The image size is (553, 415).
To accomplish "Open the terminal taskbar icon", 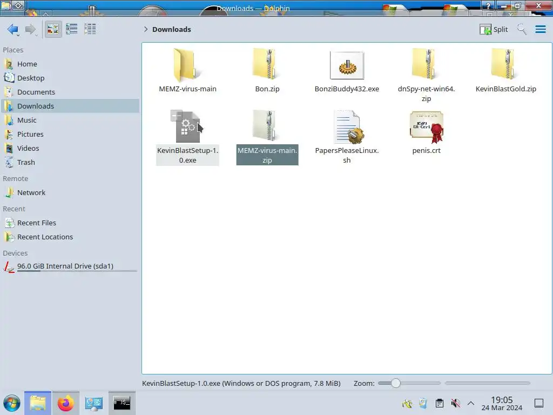I will click(122, 403).
